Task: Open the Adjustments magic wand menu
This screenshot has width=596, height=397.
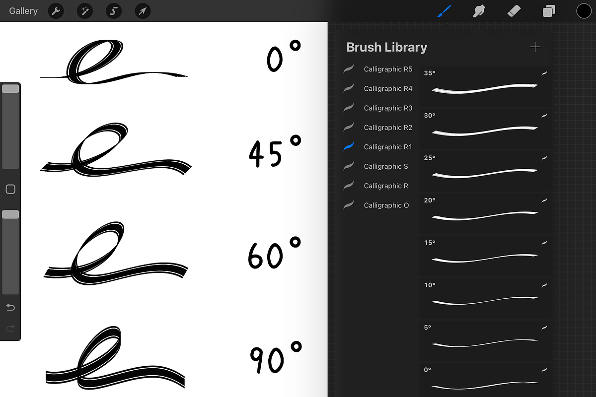Action: 85,11
